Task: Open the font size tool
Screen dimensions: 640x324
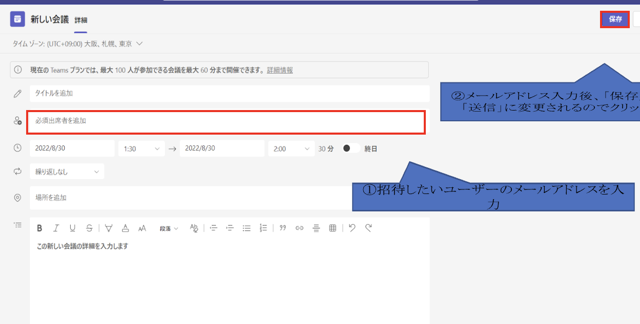Action: tap(142, 228)
